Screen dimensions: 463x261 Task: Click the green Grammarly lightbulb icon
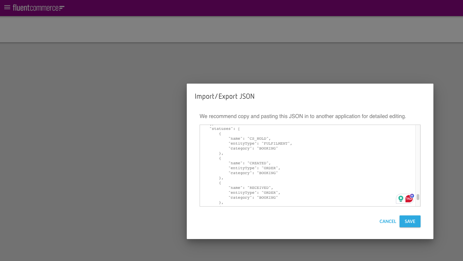(x=401, y=198)
